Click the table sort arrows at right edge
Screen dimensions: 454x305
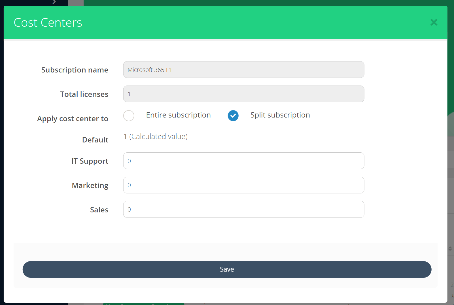click(450, 249)
